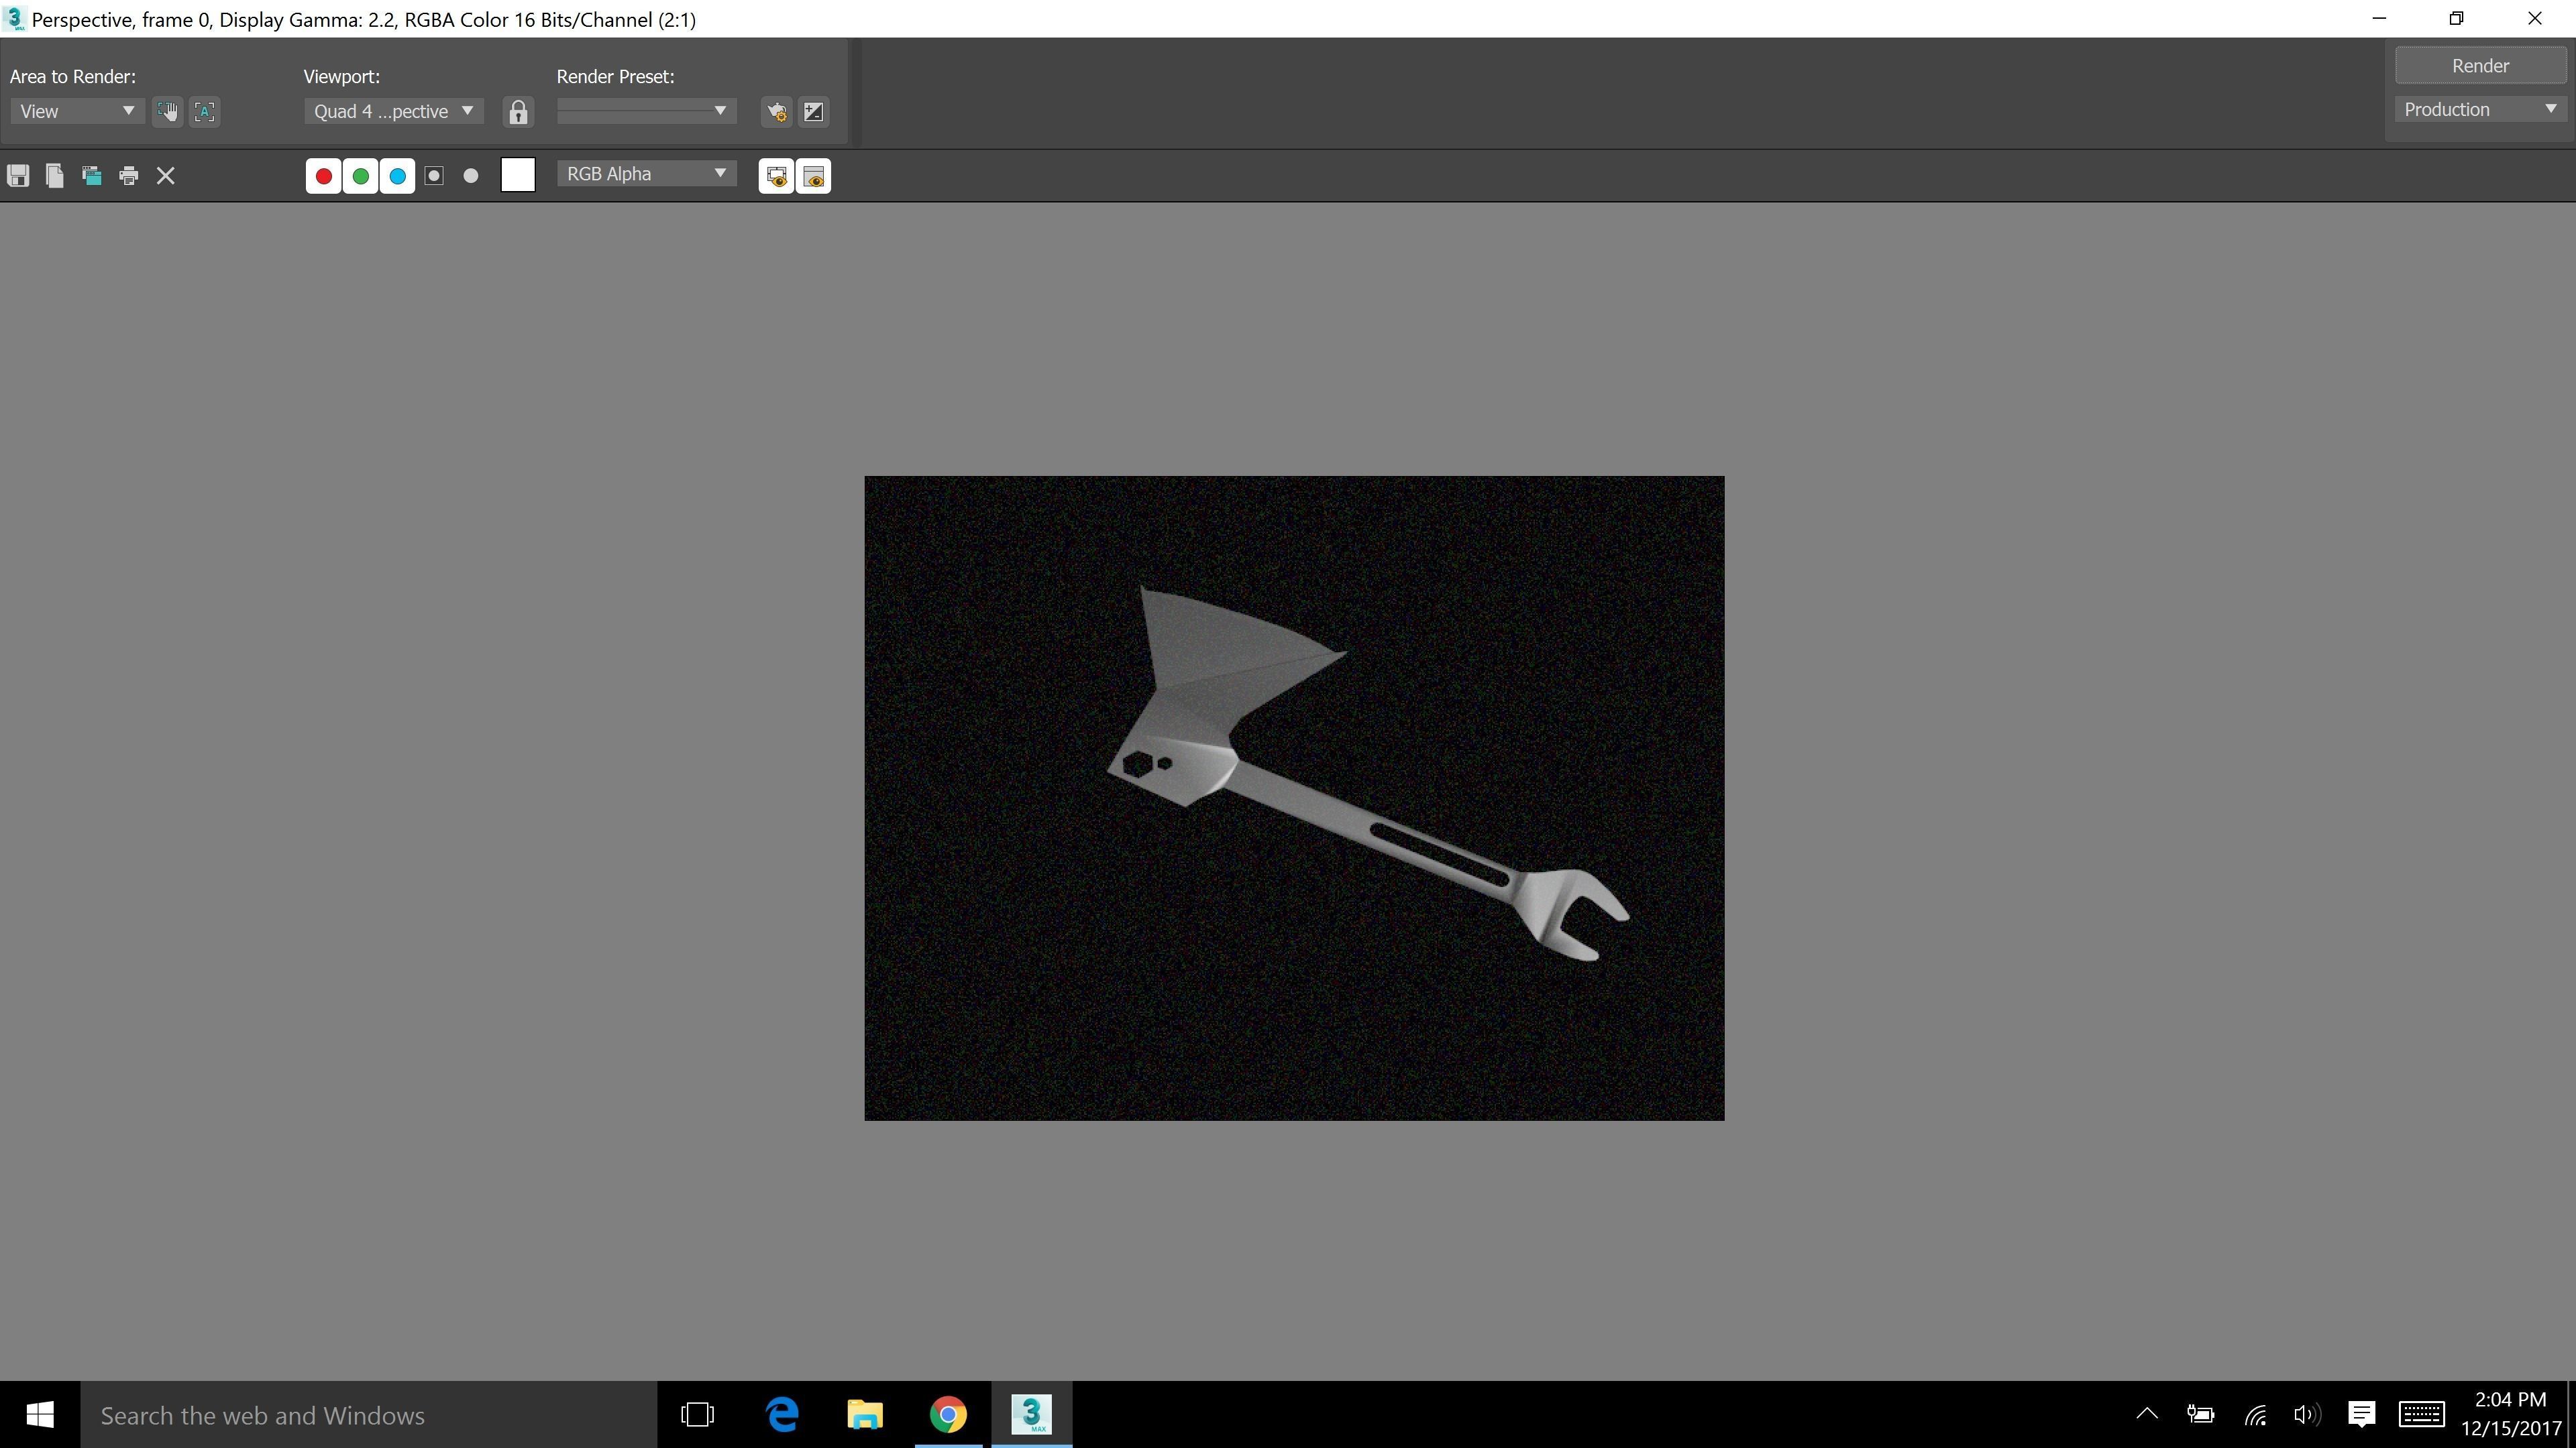Click the rendered axe-wrench image
2576x1448 pixels.
point(1294,798)
